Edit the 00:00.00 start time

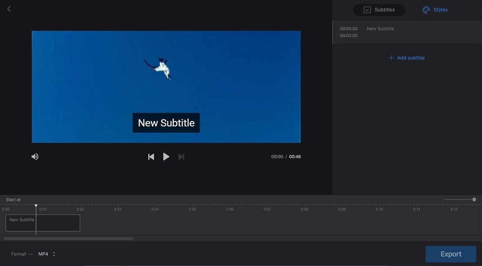[x=349, y=29]
